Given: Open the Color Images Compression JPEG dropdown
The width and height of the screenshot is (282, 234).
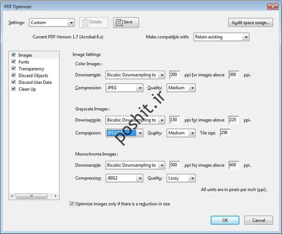Looking at the screenshot, I should [x=124, y=88].
